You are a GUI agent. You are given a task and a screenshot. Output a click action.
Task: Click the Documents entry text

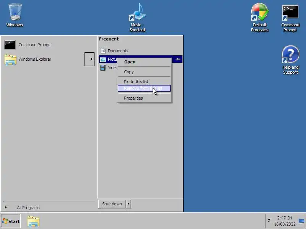pyautogui.click(x=118, y=51)
